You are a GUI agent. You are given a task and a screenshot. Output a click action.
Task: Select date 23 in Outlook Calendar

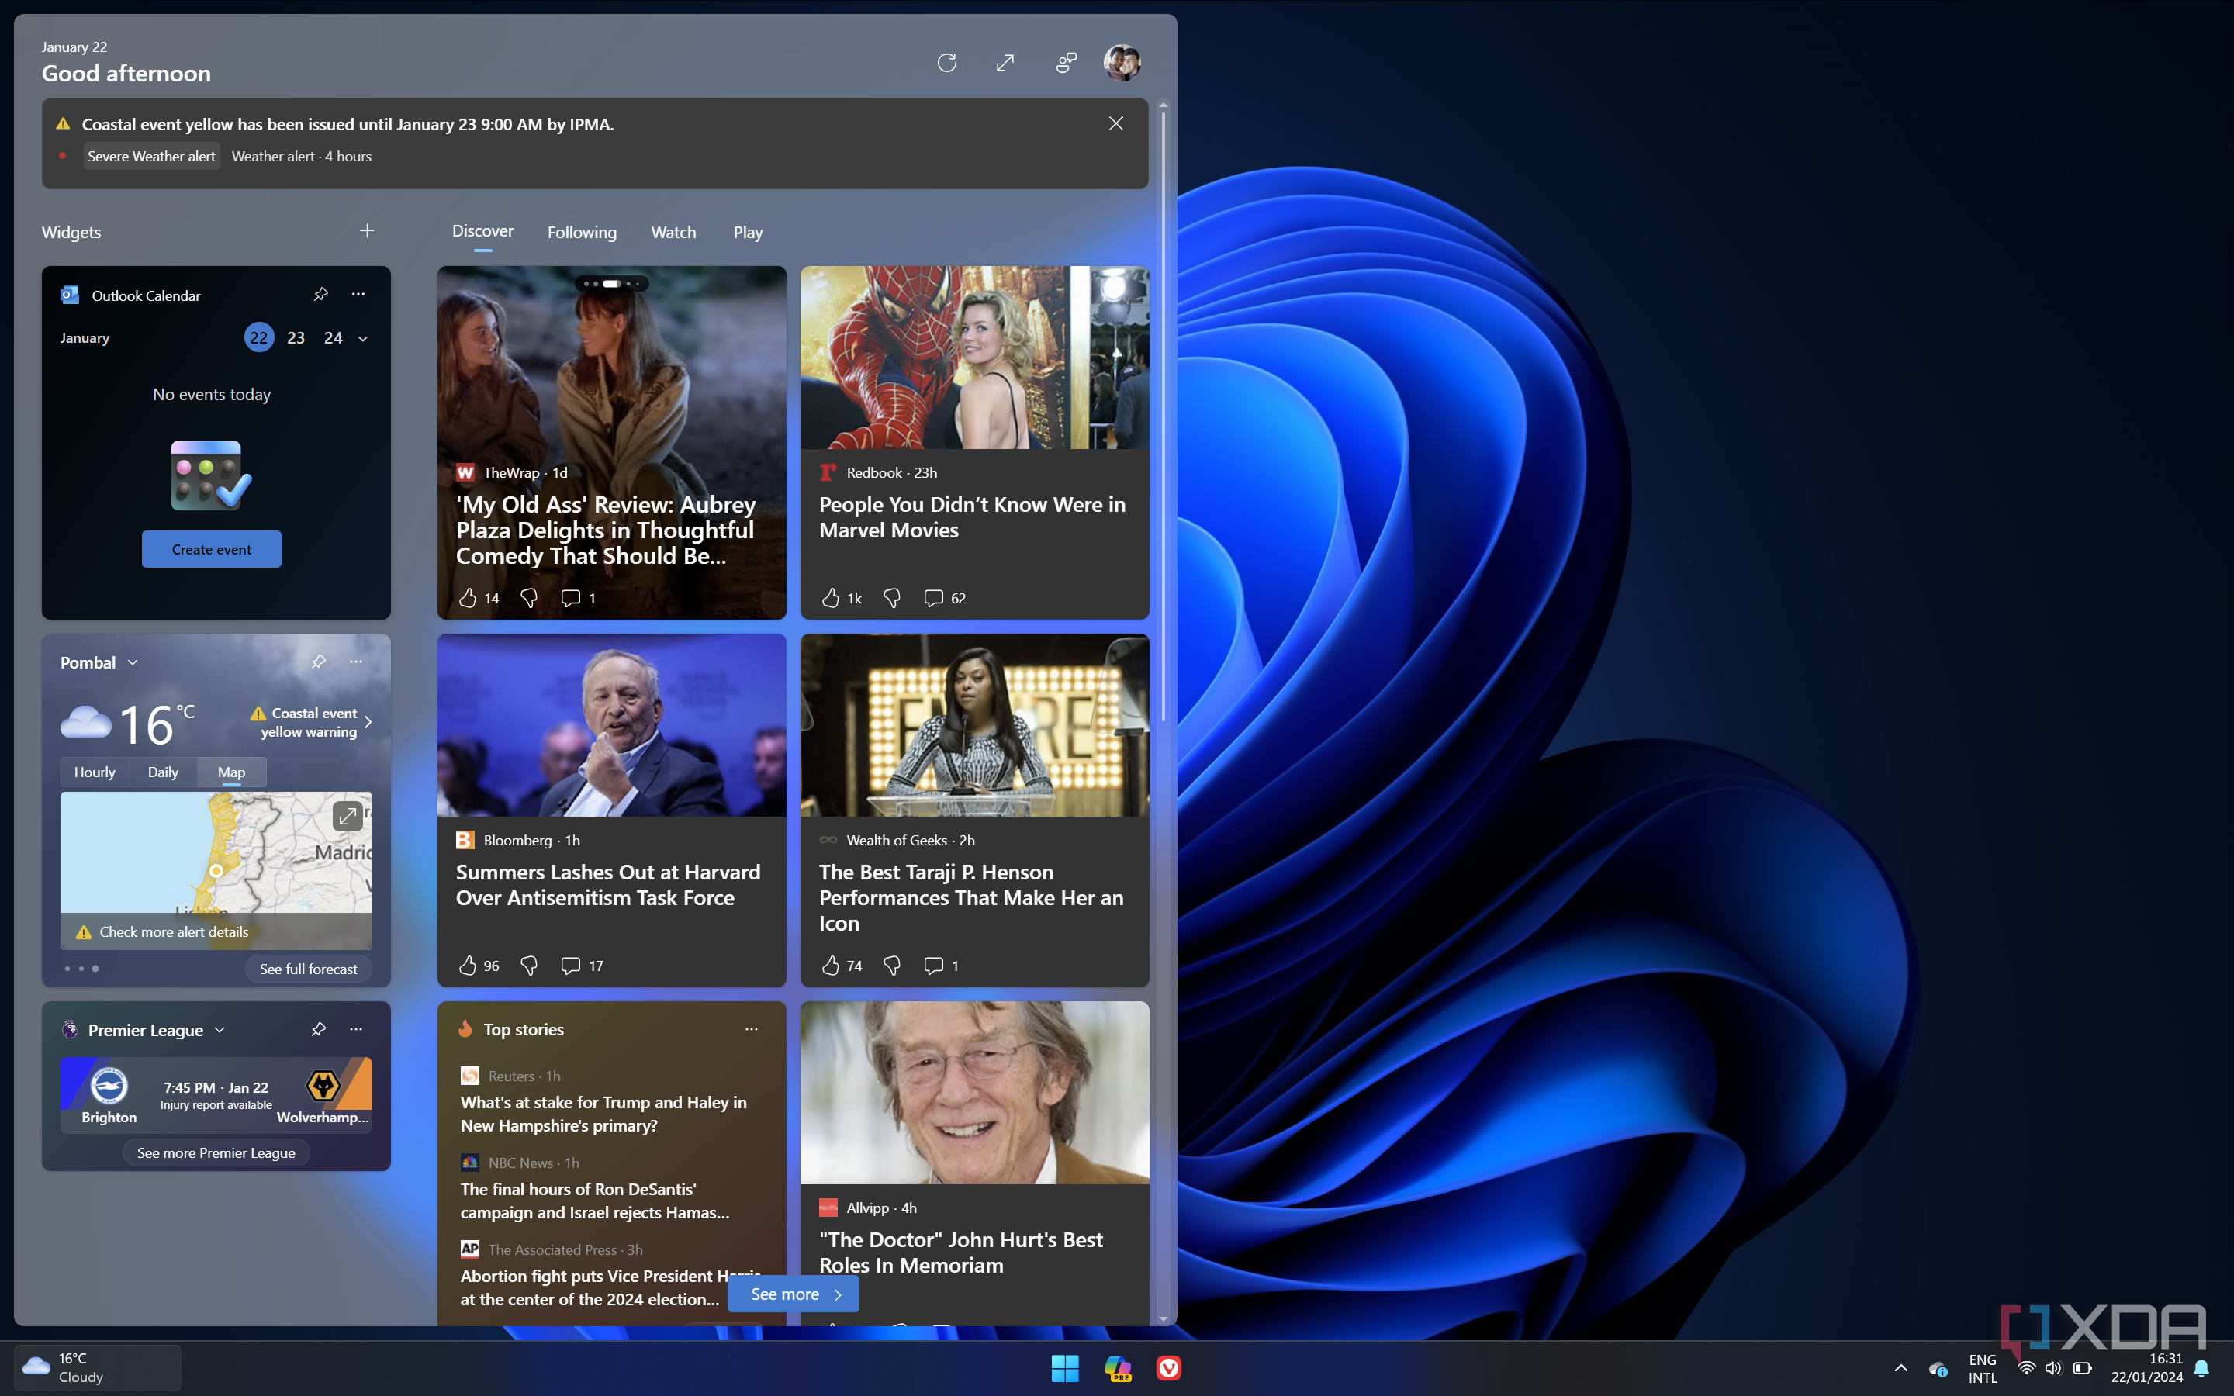pos(296,338)
